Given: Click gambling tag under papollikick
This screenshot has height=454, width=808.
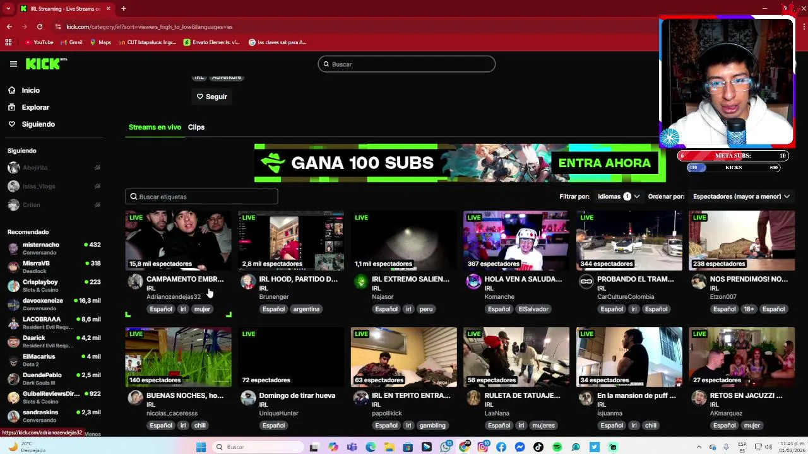Looking at the screenshot, I should tap(432, 425).
